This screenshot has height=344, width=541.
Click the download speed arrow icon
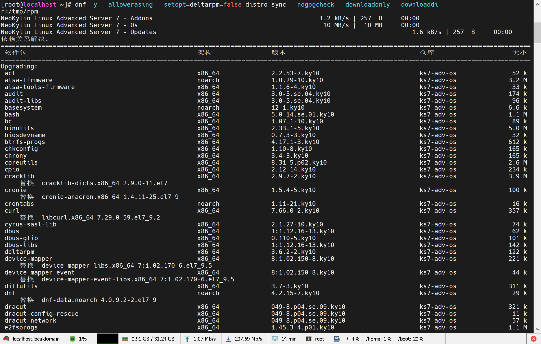[x=228, y=339]
